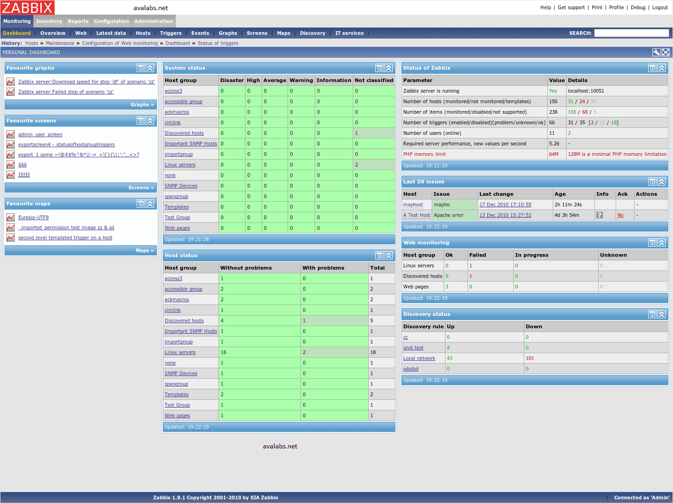Open dashboard configuration wrench icon
Screen dimensions: 673x503
(x=656, y=52)
